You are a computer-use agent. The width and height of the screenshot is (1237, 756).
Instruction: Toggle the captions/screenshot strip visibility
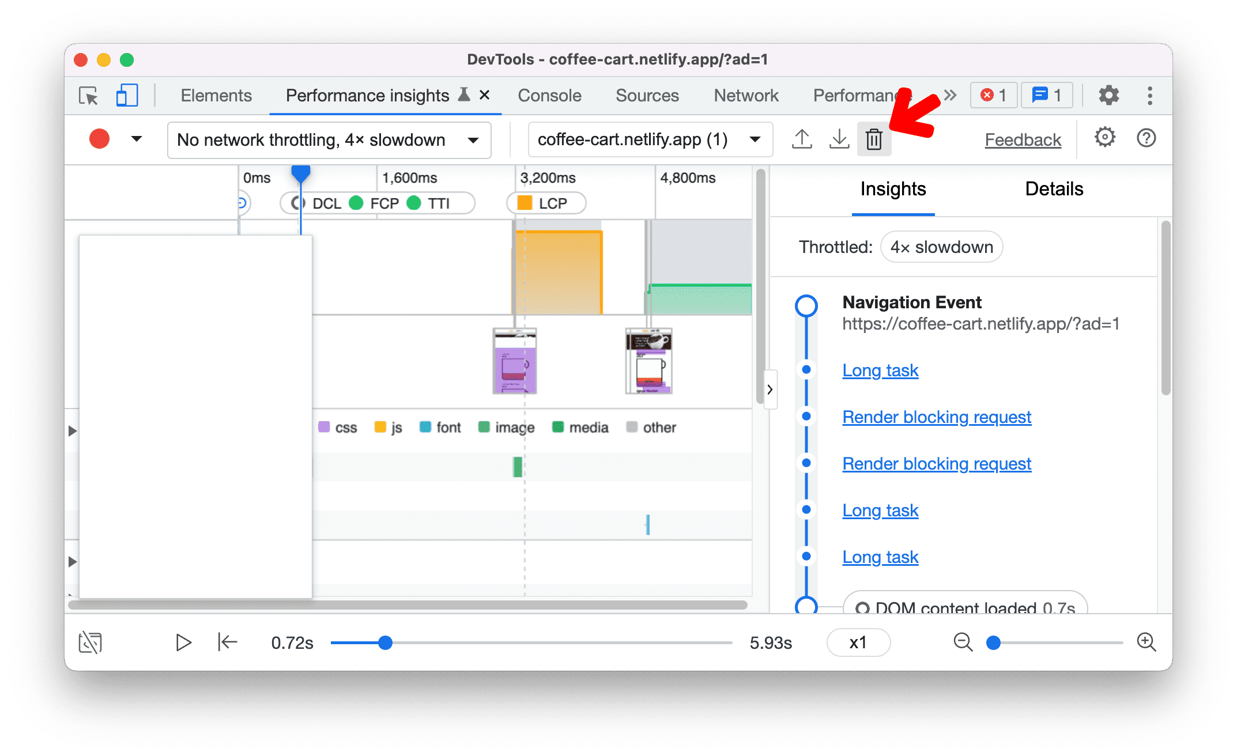click(91, 641)
